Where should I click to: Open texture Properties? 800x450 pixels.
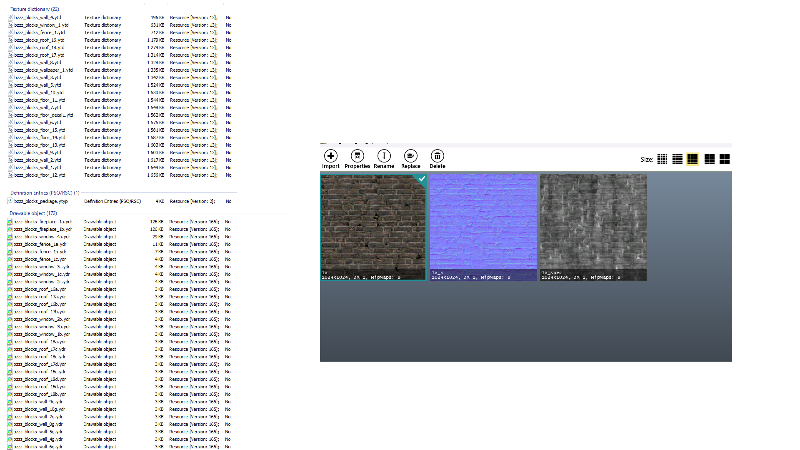pyautogui.click(x=357, y=159)
